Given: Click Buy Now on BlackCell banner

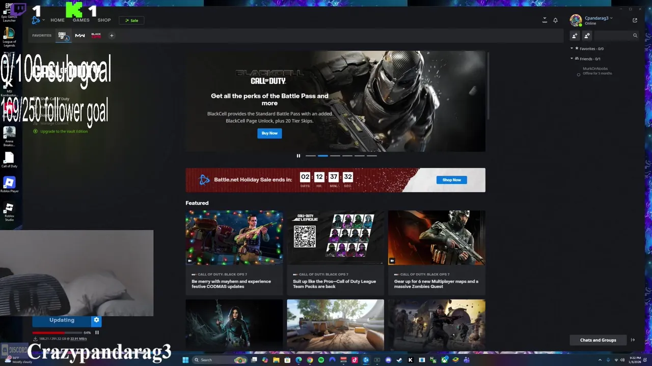Looking at the screenshot, I should (269, 133).
